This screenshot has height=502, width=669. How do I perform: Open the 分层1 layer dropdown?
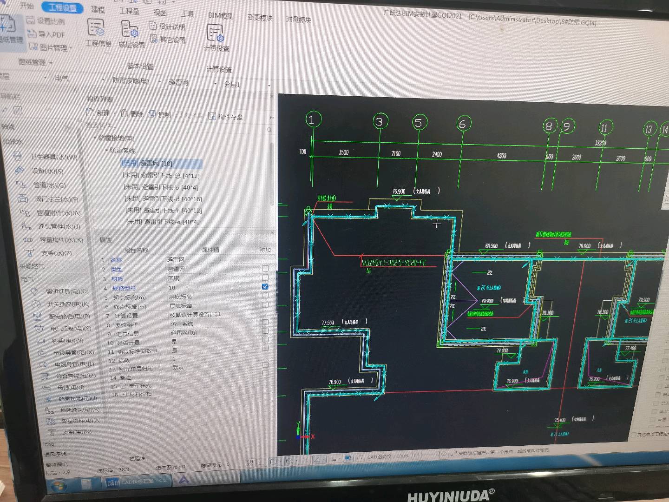click(269, 86)
